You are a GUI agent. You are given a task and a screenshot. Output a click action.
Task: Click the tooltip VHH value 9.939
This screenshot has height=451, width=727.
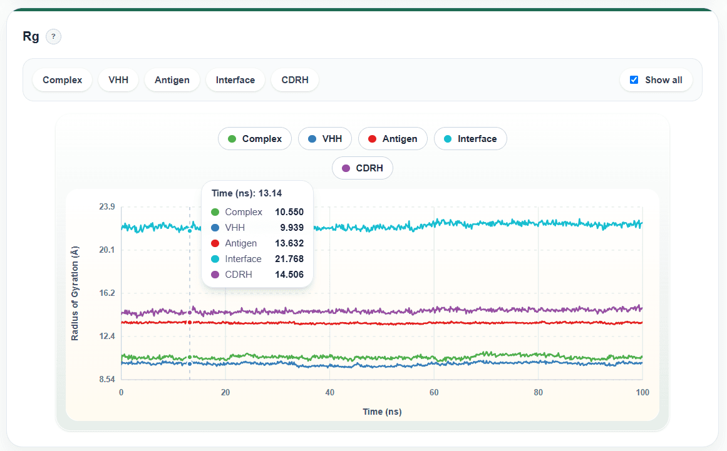pyautogui.click(x=292, y=228)
